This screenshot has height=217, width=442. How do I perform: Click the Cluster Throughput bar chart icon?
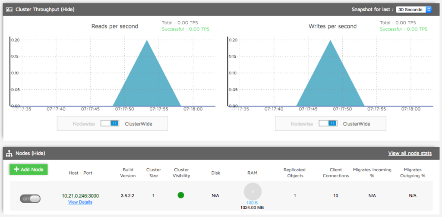pos(9,9)
